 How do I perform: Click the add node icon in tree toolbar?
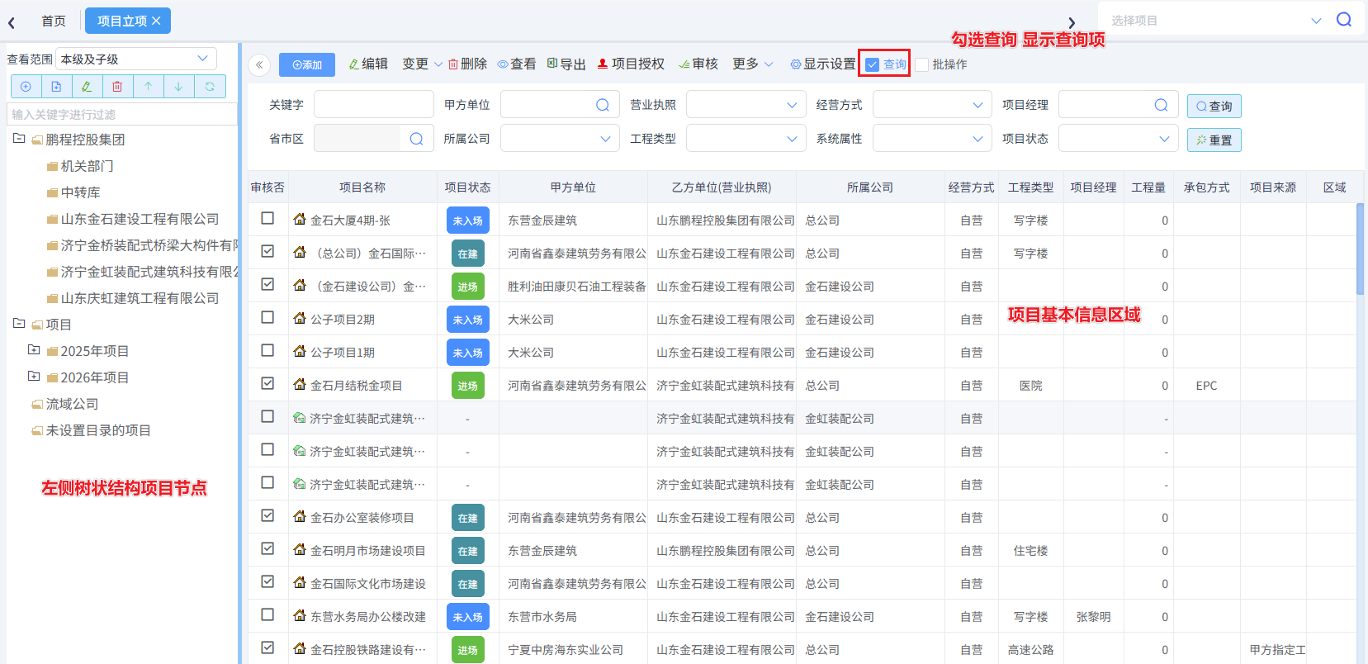pos(26,87)
